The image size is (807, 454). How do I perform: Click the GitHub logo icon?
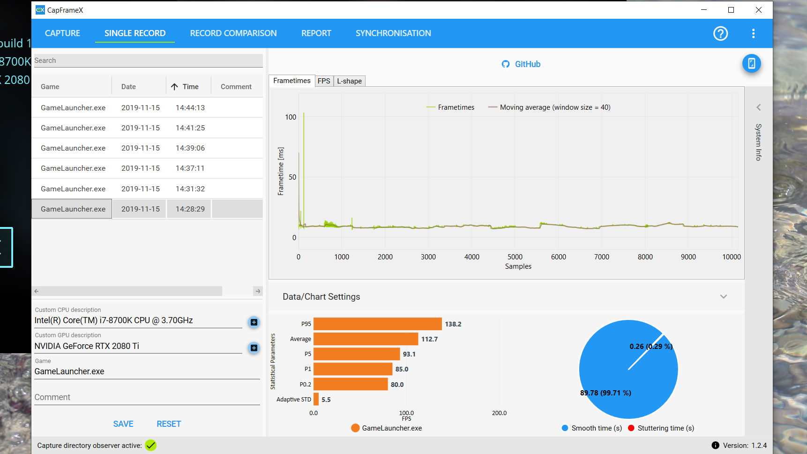[506, 64]
